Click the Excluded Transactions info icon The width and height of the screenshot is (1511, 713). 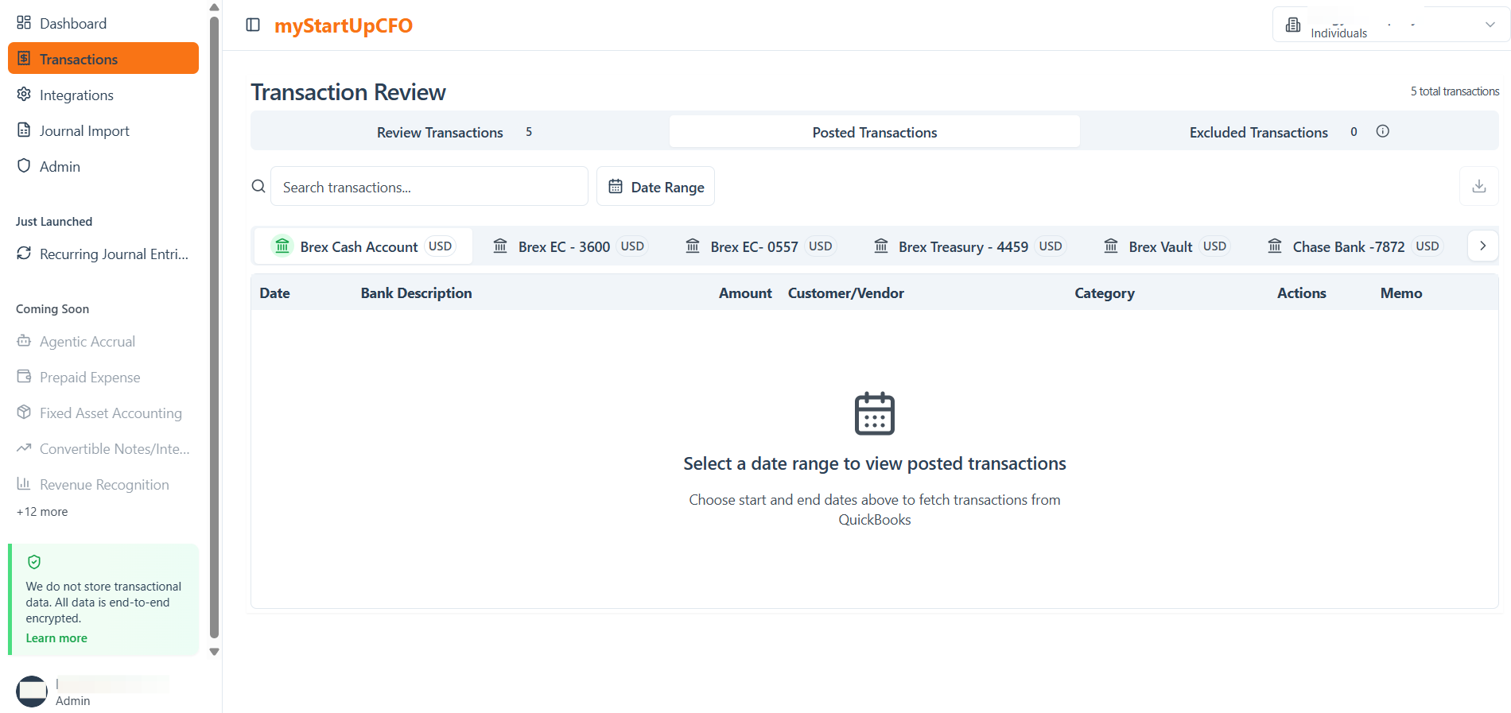click(1383, 131)
